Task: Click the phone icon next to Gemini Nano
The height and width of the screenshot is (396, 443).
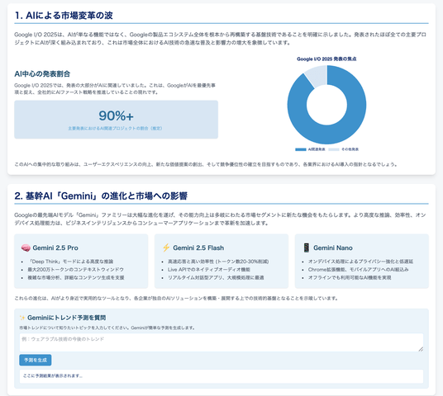Action: click(306, 248)
